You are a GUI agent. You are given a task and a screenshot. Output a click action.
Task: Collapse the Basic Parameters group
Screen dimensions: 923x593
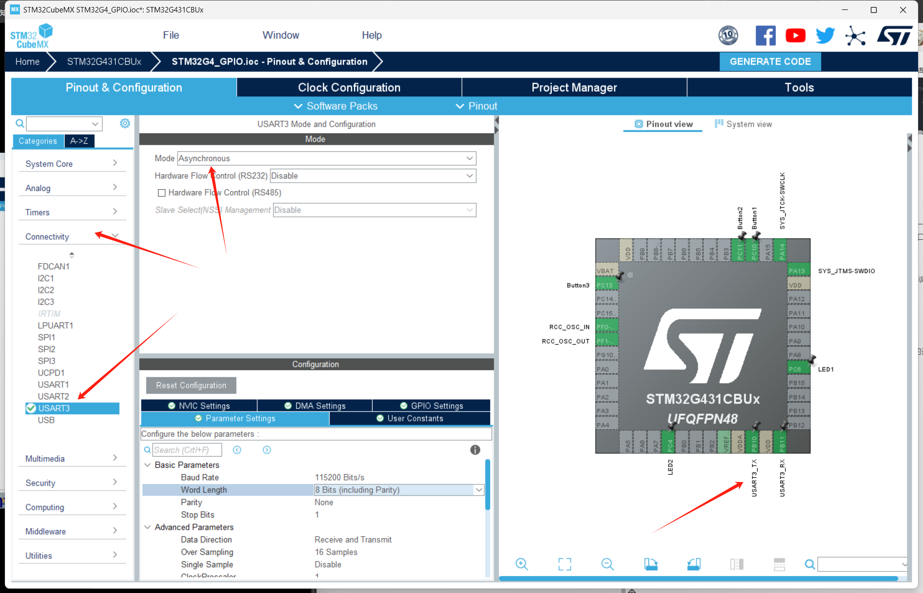tap(148, 465)
